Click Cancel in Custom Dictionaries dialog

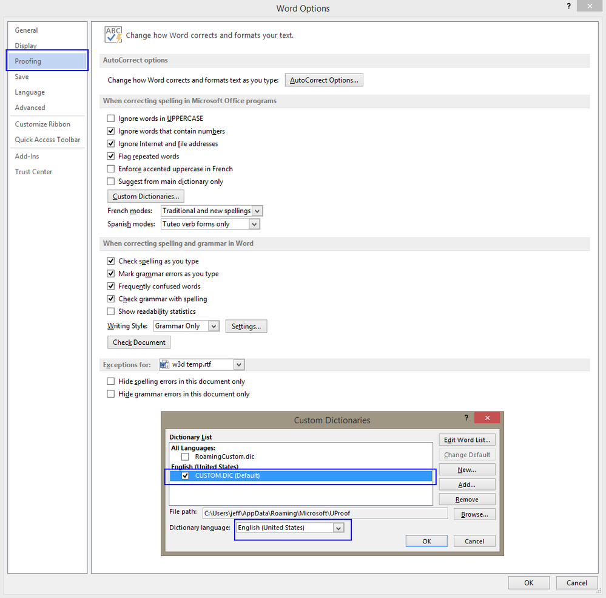click(x=474, y=541)
